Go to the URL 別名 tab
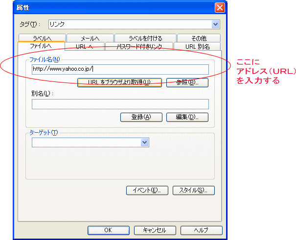 [x=197, y=46]
